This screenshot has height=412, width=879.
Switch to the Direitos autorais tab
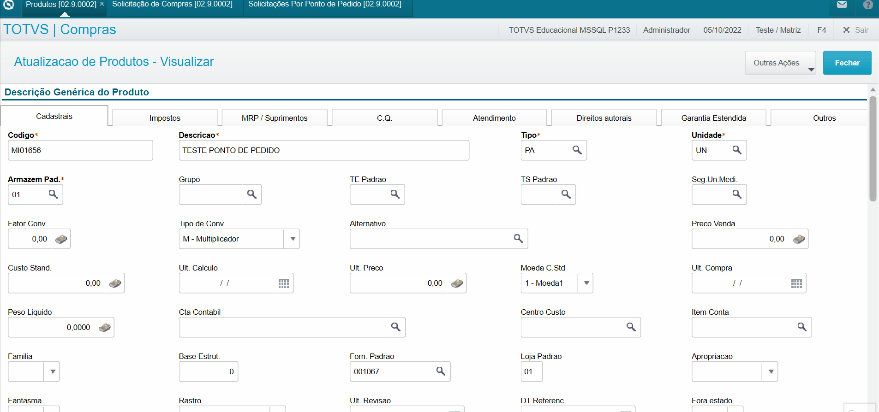604,118
